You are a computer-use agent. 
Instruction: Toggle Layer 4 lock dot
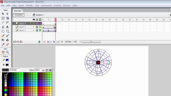37,23
